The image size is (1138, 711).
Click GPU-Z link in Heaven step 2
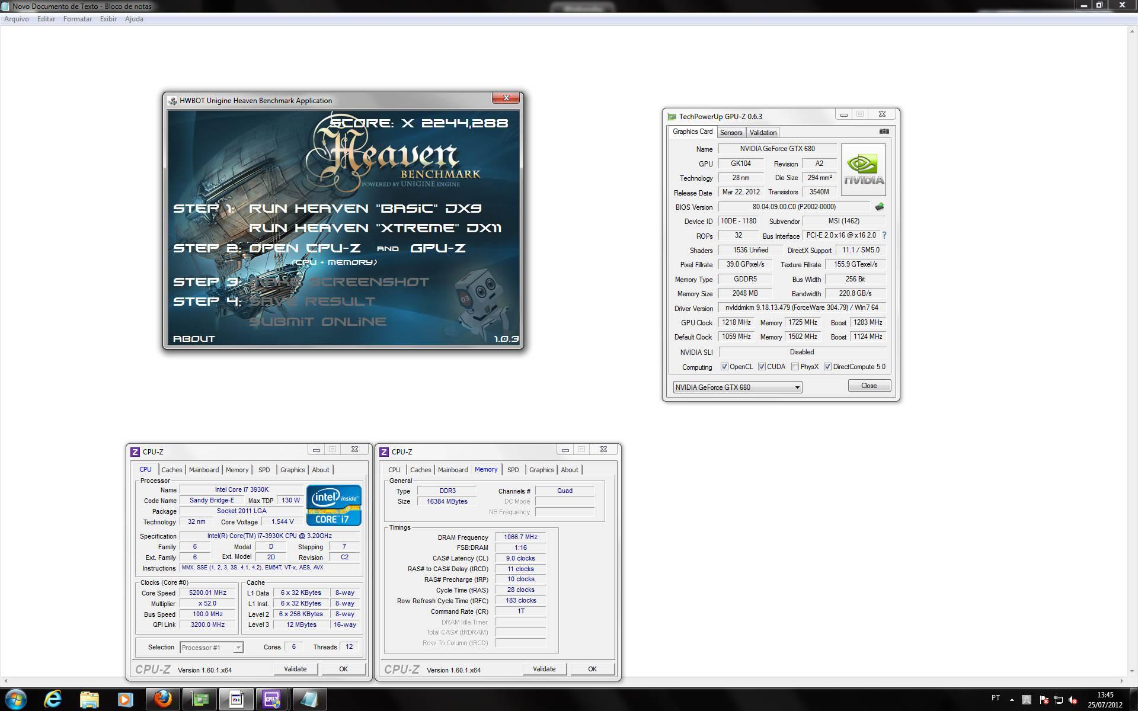pyautogui.click(x=438, y=248)
